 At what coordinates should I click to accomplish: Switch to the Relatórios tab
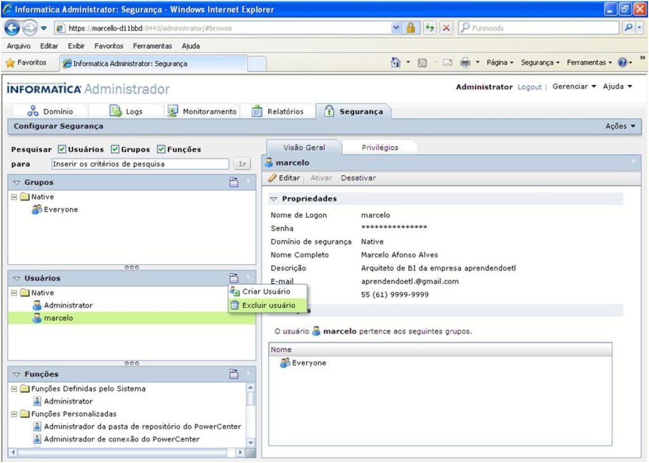(278, 111)
